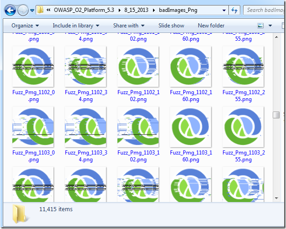Click scrollbar up arrow
Screen dimensions: 286x229
[276, 37]
